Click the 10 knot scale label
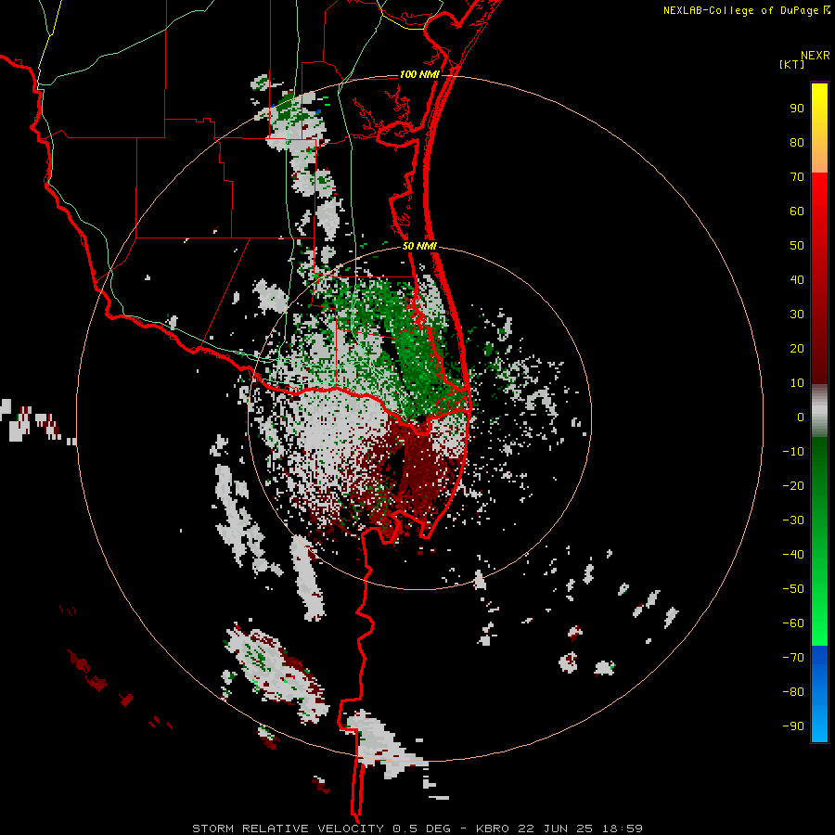Screen dimensions: 835x835 click(797, 383)
